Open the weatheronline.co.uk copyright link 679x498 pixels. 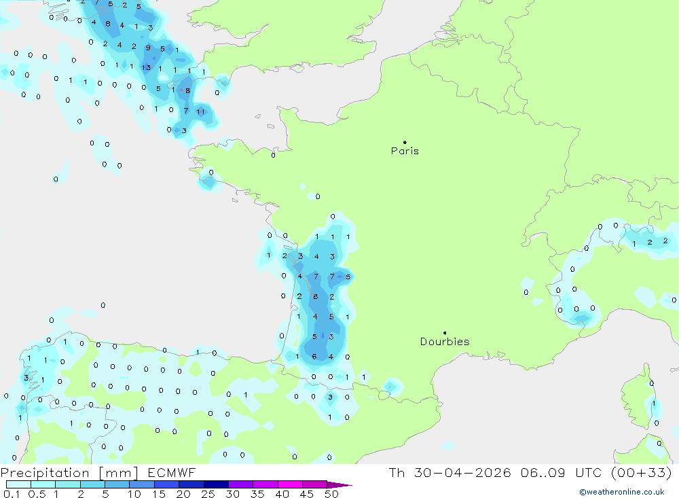click(622, 492)
